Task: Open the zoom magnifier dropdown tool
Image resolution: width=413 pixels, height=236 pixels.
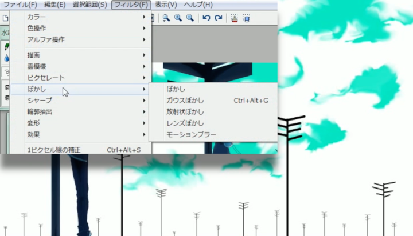Action: pyautogui.click(x=166, y=18)
